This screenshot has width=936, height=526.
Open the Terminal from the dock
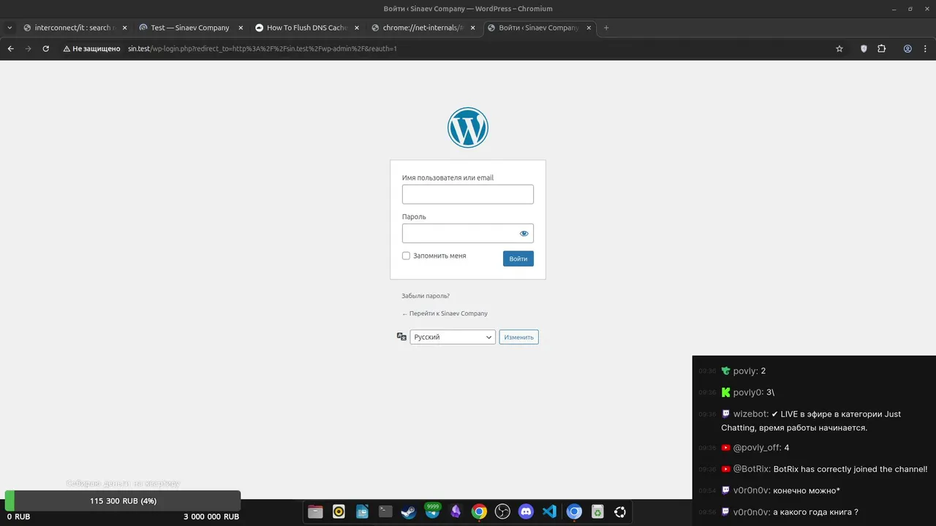(x=385, y=512)
